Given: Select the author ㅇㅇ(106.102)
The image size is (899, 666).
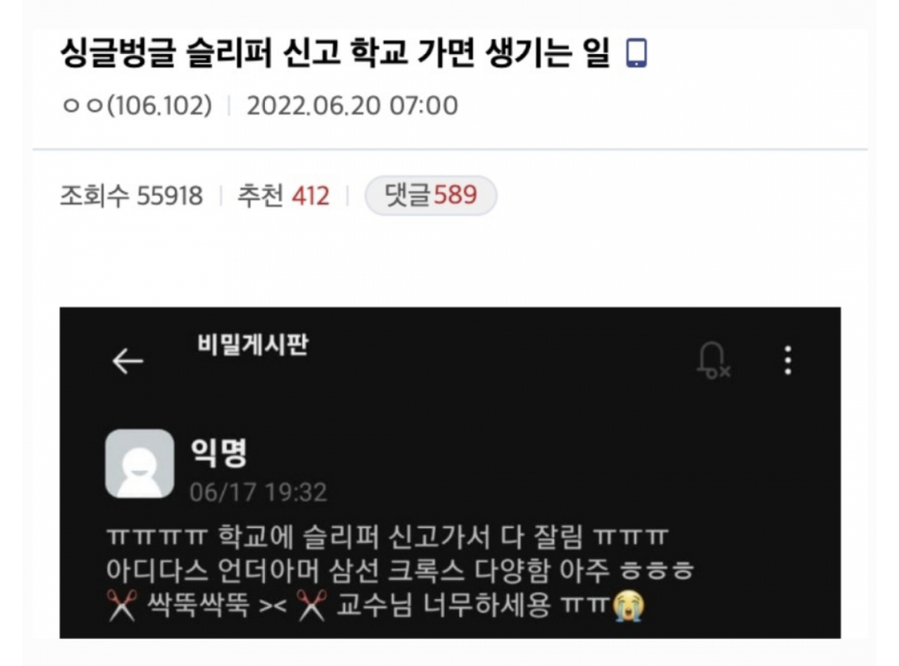Looking at the screenshot, I should coord(137,105).
